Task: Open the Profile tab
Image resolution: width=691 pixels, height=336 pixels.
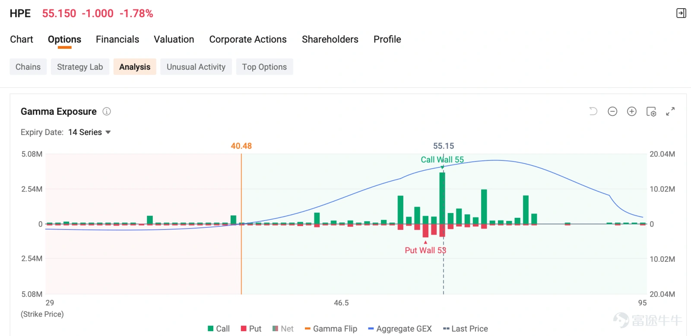Action: coord(387,39)
